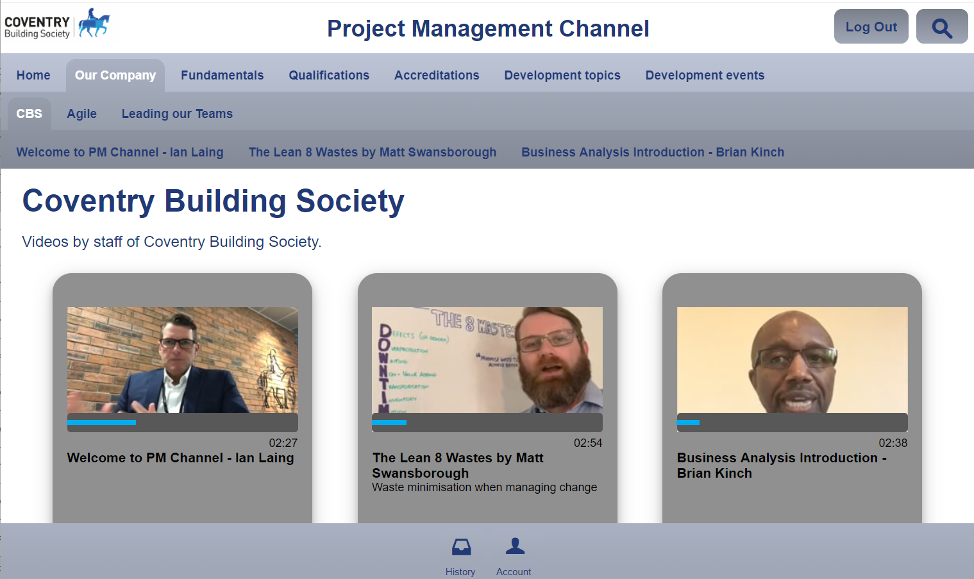Open the Account person icon
Image resolution: width=974 pixels, height=579 pixels.
pos(514,546)
